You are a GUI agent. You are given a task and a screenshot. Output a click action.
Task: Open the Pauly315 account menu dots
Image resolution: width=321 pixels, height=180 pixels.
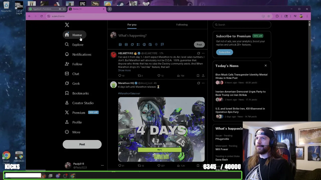pyautogui.click(x=102, y=165)
